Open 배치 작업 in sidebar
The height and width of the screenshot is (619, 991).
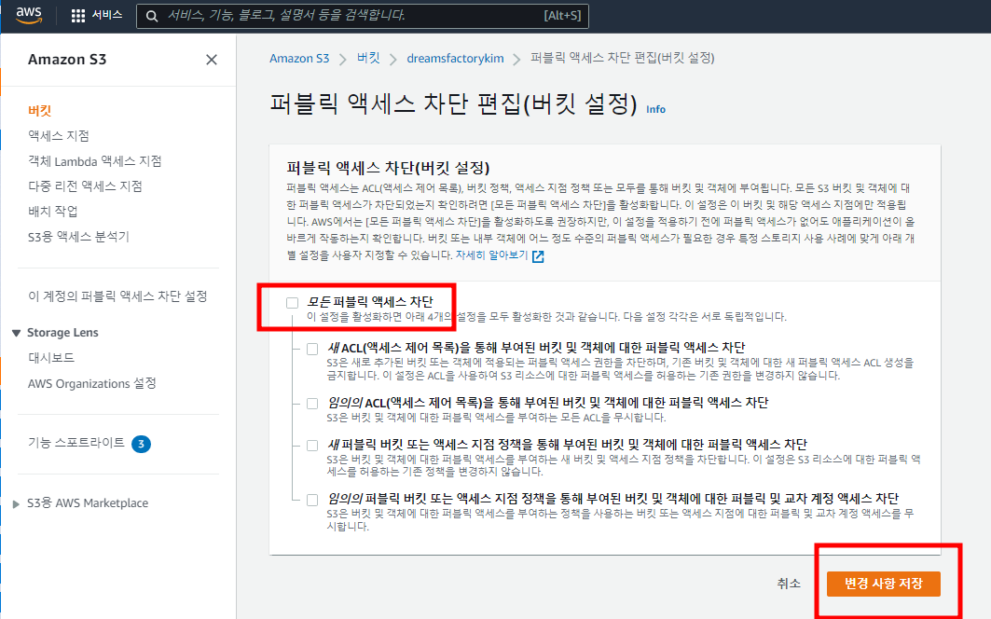pyautogui.click(x=52, y=212)
